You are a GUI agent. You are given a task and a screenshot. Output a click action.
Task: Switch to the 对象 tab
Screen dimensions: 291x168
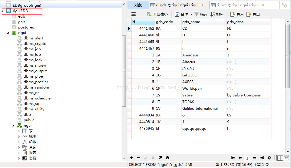tap(138, 5)
